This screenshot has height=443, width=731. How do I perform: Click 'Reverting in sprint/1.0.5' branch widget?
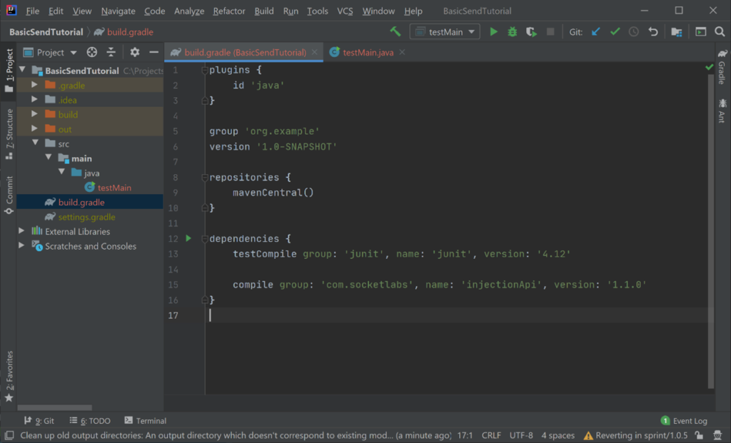pyautogui.click(x=636, y=436)
